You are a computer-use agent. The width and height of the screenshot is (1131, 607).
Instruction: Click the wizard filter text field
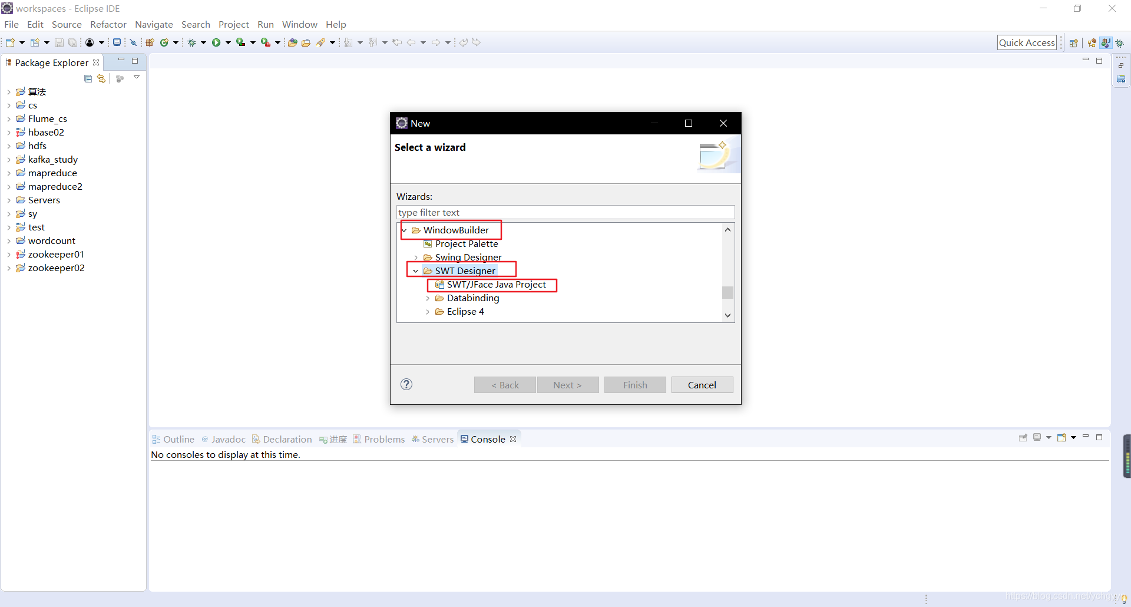[565, 212]
